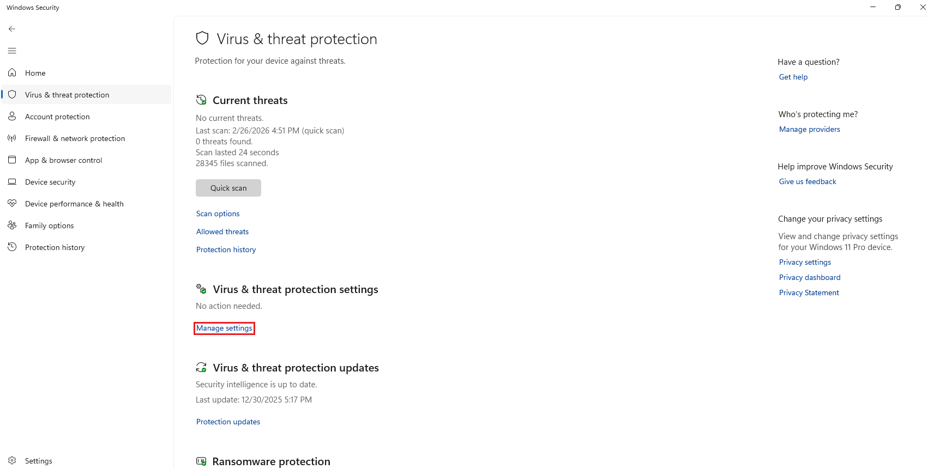Click the Device performance & health heart icon
This screenshot has height=469, width=928.
pos(12,203)
